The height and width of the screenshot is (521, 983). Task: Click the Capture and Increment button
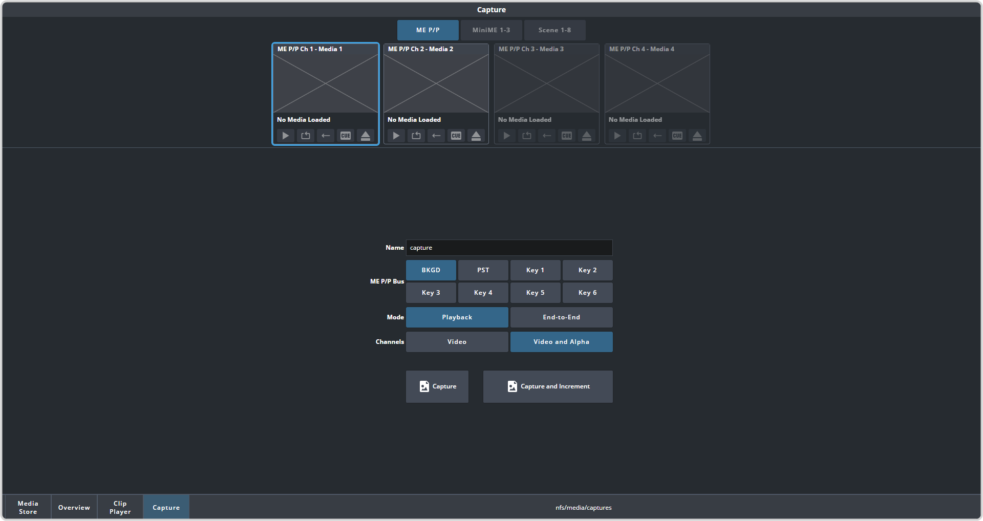pyautogui.click(x=548, y=386)
